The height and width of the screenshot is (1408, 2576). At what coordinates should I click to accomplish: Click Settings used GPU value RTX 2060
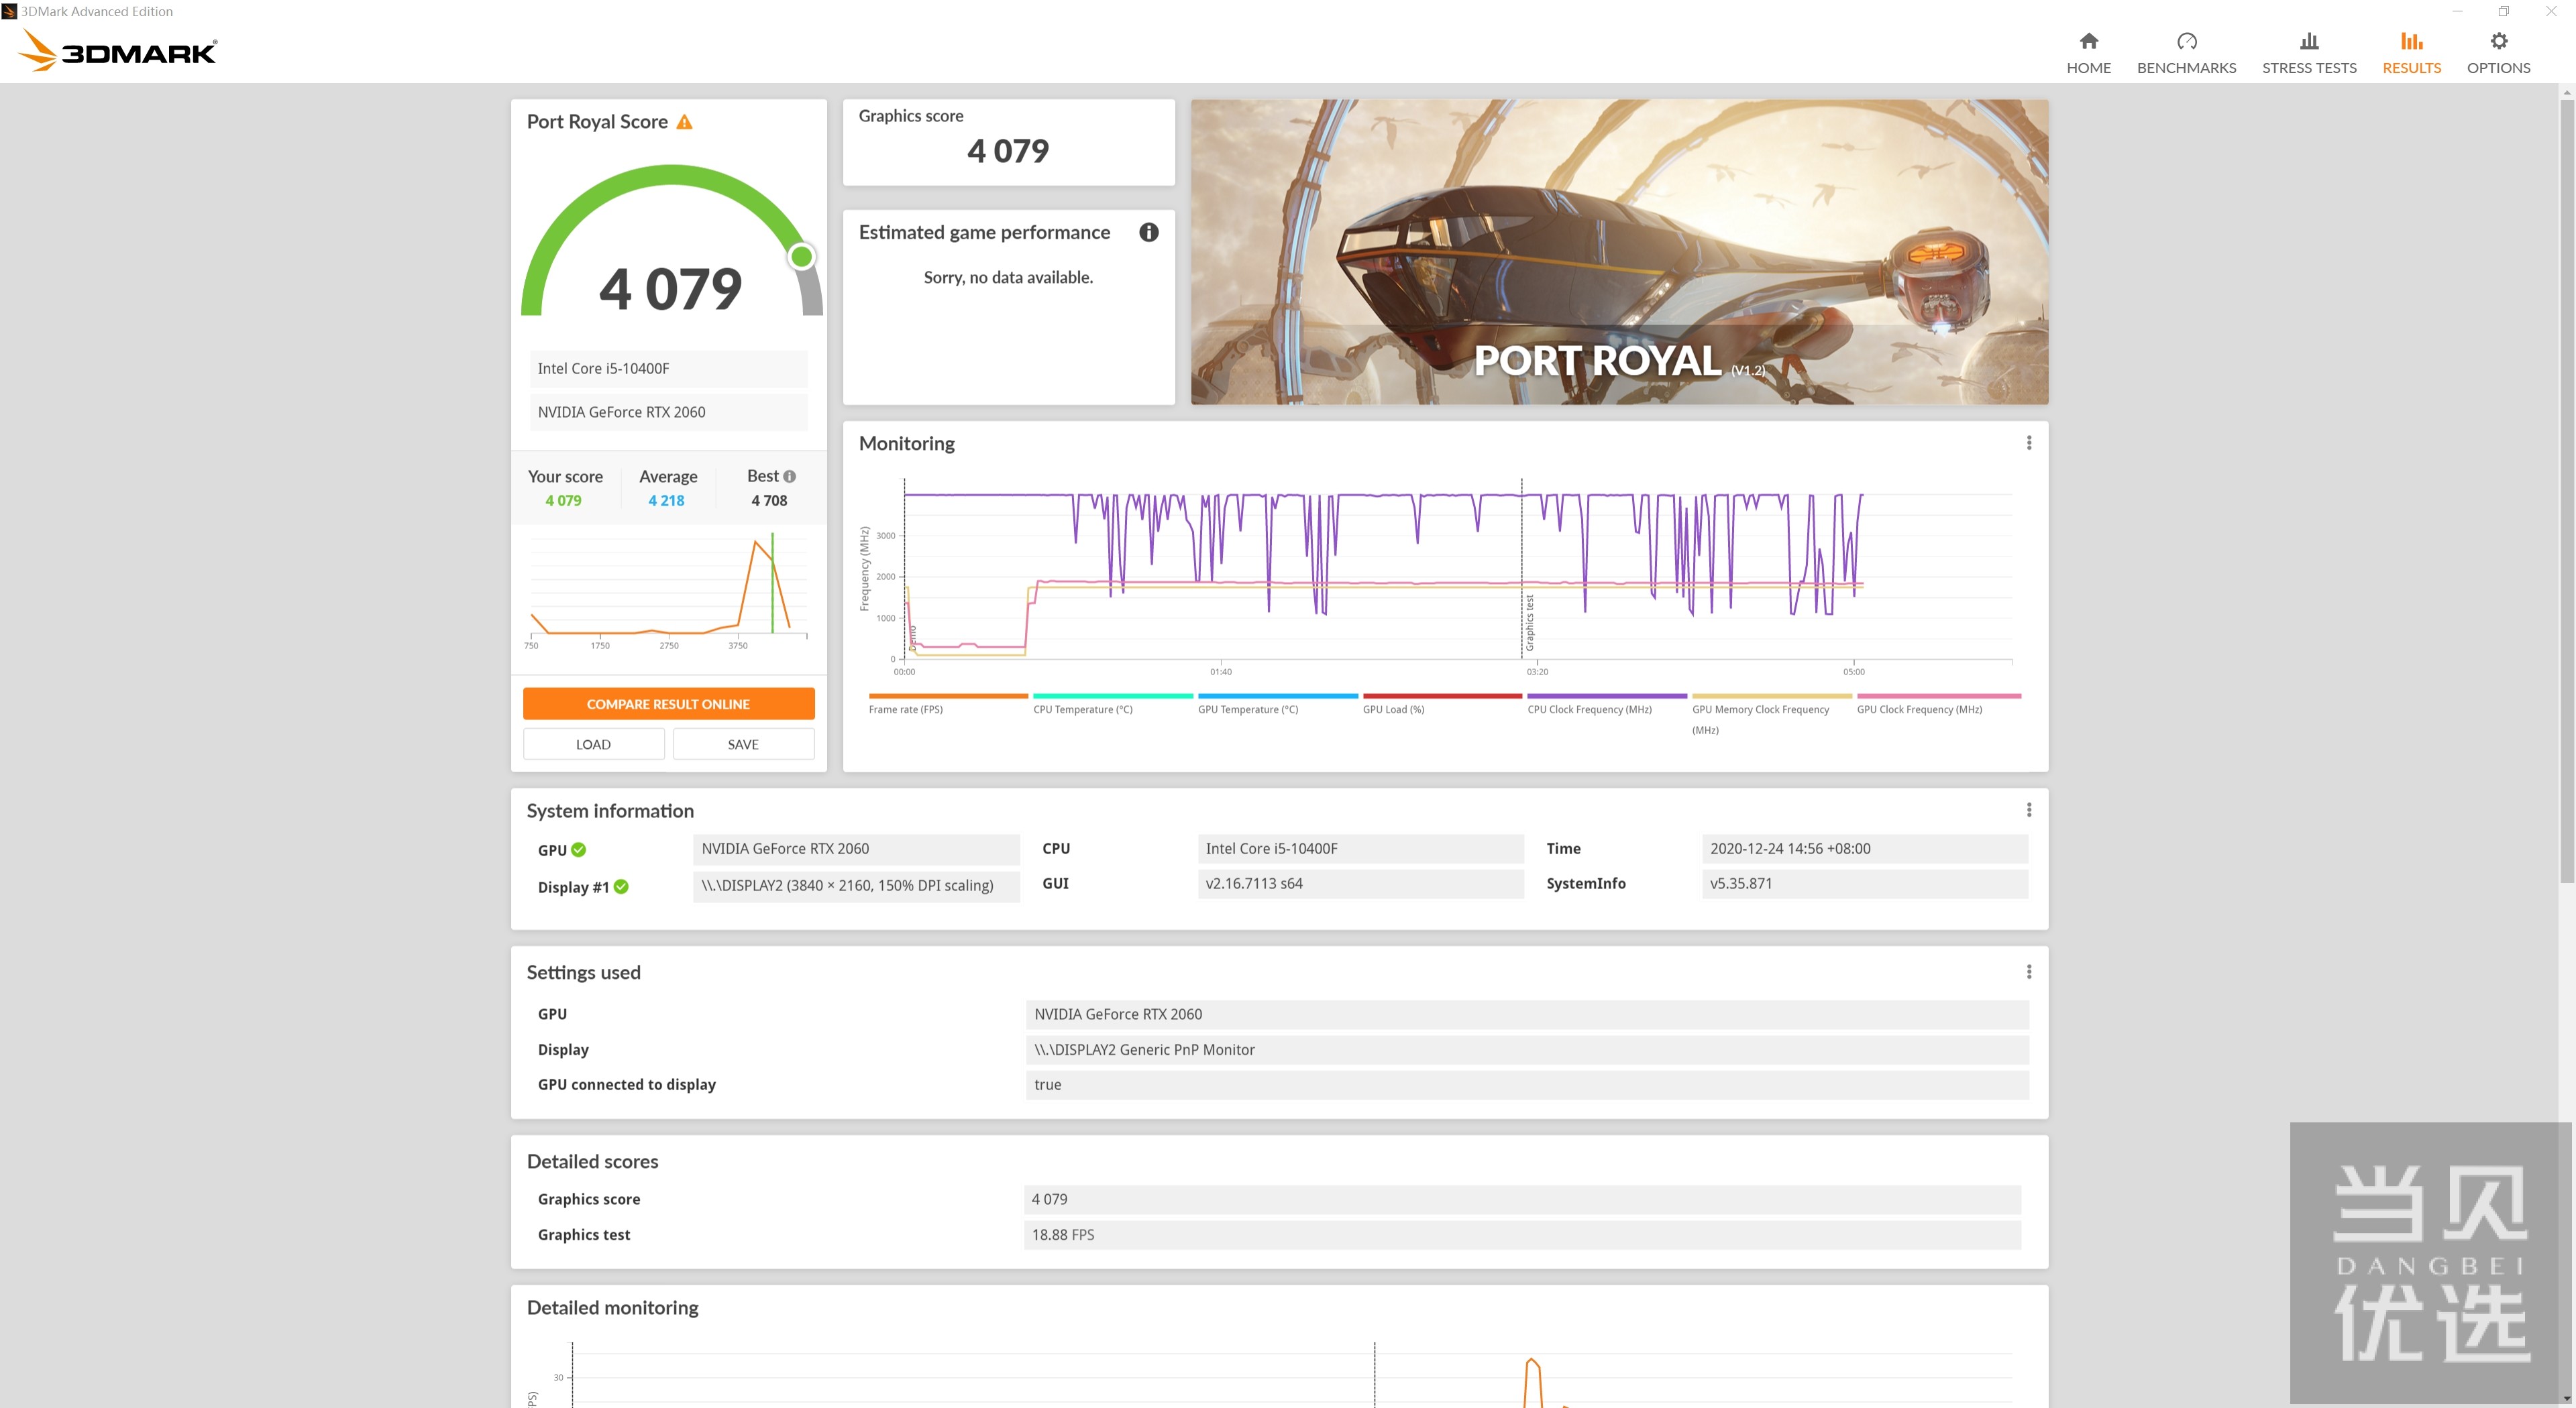pyautogui.click(x=1527, y=1014)
